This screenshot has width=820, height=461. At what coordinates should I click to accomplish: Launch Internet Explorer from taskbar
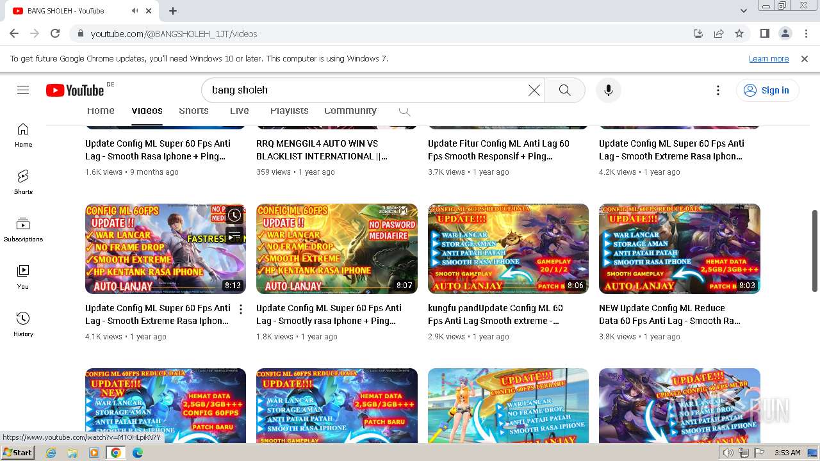pos(51,453)
